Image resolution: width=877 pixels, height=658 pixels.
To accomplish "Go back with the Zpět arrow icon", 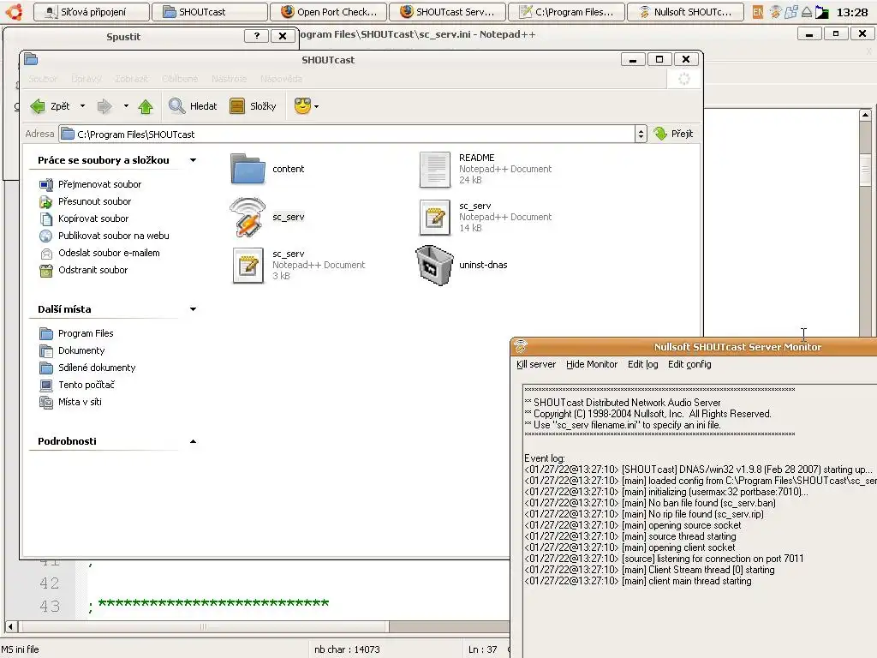I will 38,105.
